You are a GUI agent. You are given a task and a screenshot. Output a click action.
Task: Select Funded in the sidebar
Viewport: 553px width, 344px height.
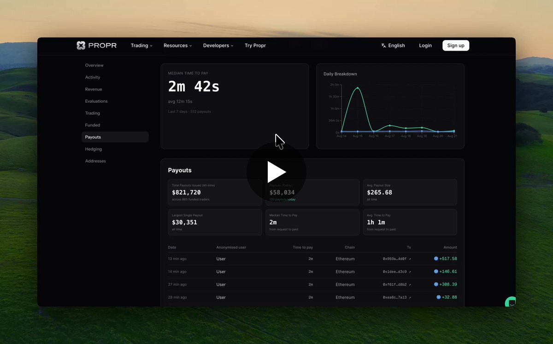93,125
